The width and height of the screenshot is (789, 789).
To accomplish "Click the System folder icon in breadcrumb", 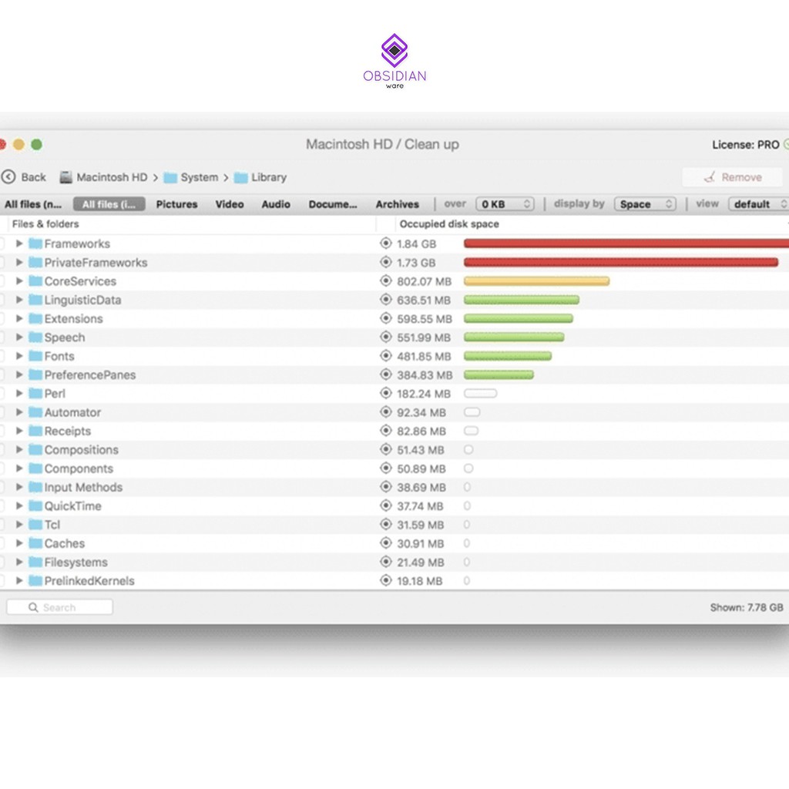I will [170, 177].
